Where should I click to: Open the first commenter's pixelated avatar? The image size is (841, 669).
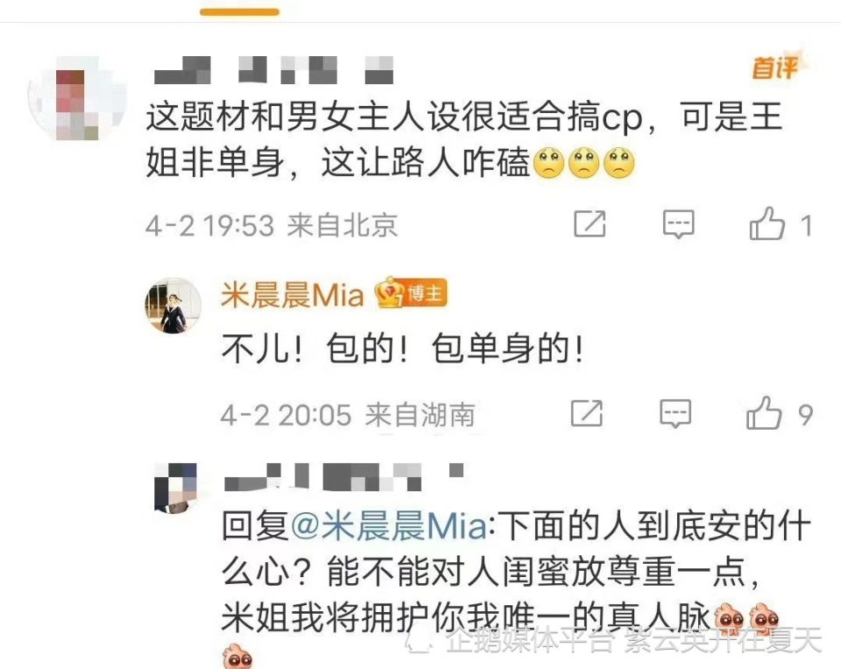[x=77, y=99]
